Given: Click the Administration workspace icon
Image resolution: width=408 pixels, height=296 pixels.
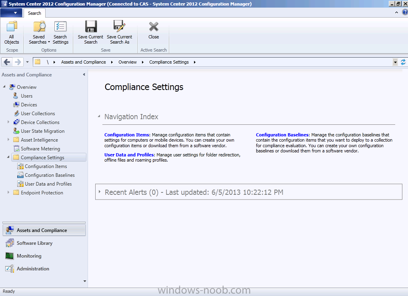Looking at the screenshot, I should coord(10,268).
